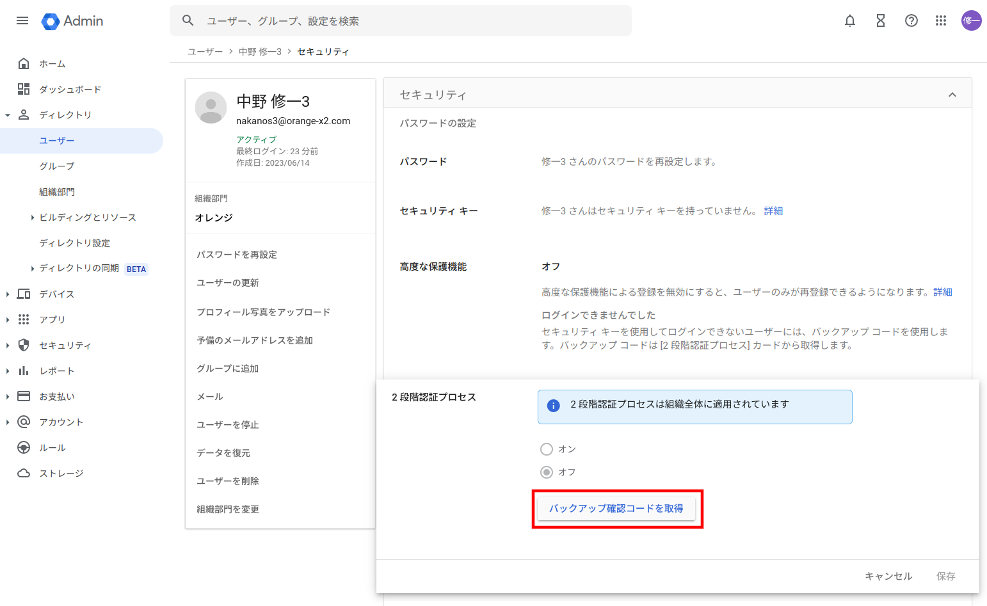Click the ユーザー breadcrumb link
The height and width of the screenshot is (606, 987).
(205, 52)
